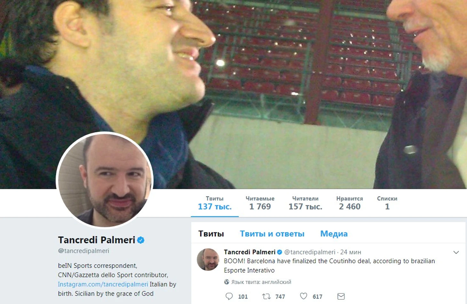
Task: Switch to the Твиты и ответы tab
Action: (x=272, y=234)
